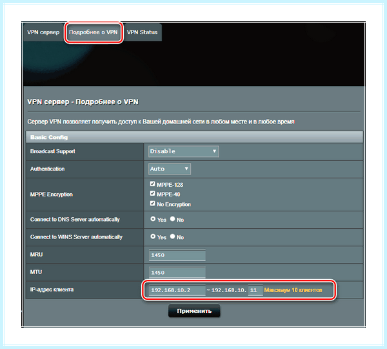Screen dimensions: 387x349
Task: Toggle the No Encryption checkbox
Action: pyautogui.click(x=152, y=204)
